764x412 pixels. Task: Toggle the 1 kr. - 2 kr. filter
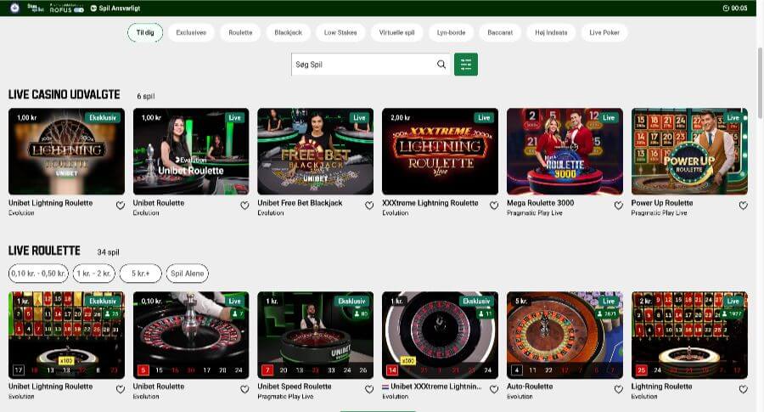point(94,273)
